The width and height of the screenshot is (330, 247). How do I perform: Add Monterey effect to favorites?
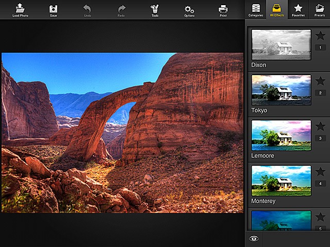320,171
